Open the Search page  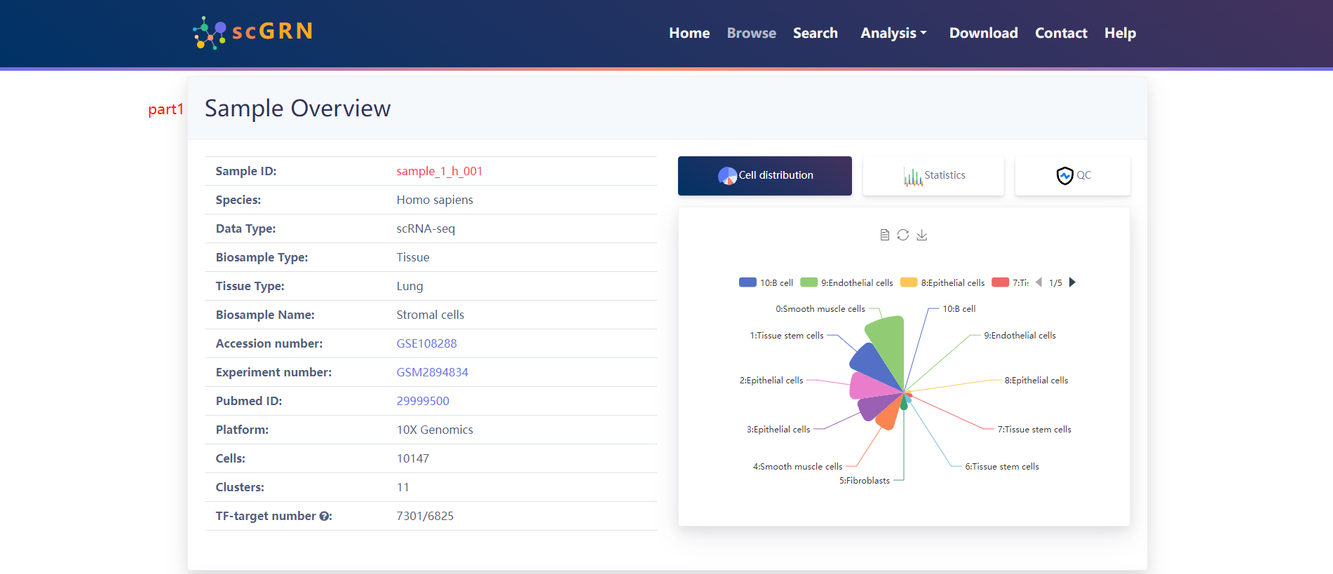(816, 33)
